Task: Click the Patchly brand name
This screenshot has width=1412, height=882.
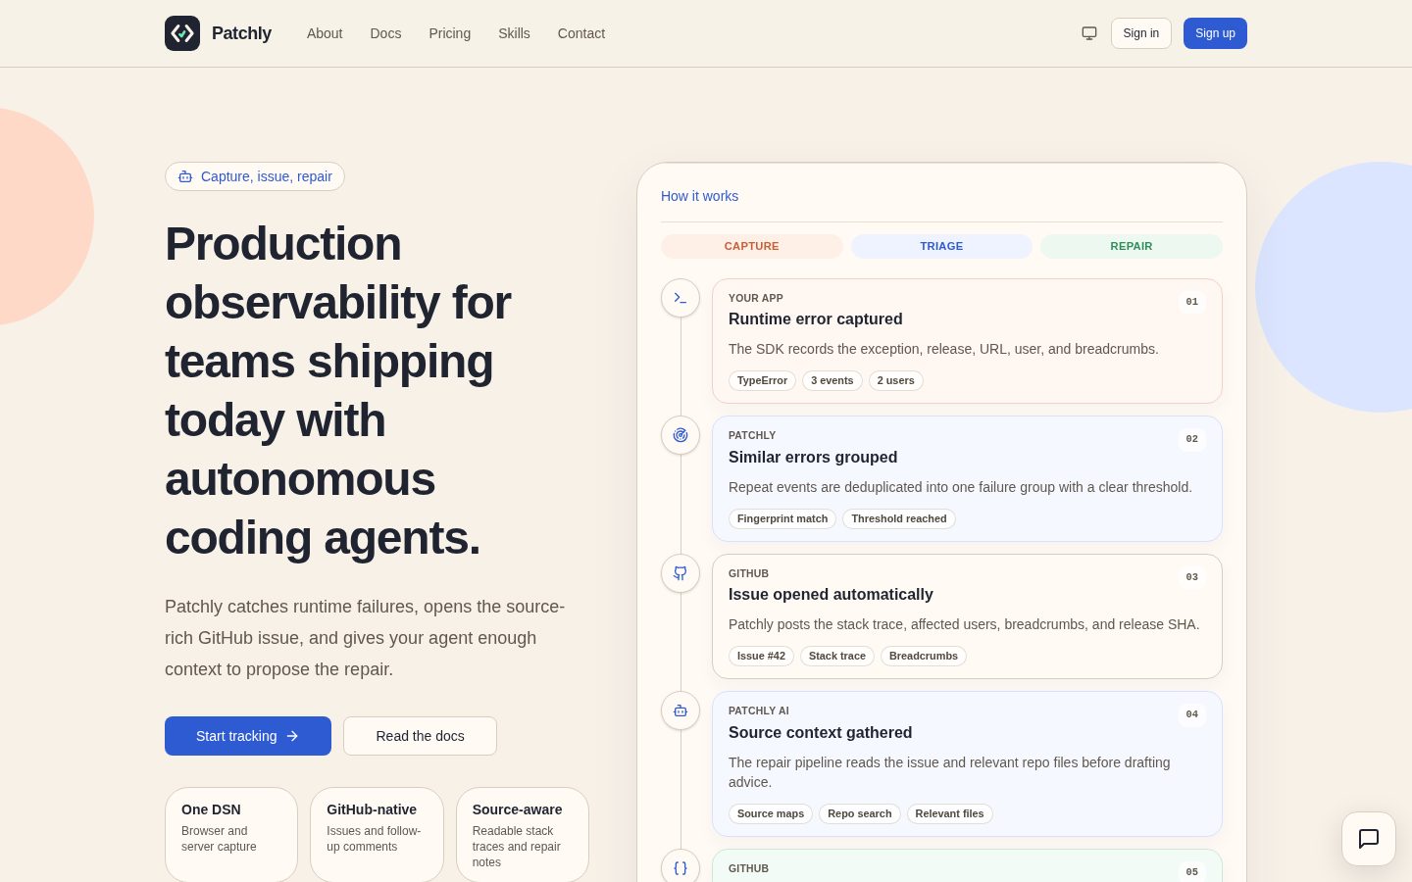Action: (241, 33)
